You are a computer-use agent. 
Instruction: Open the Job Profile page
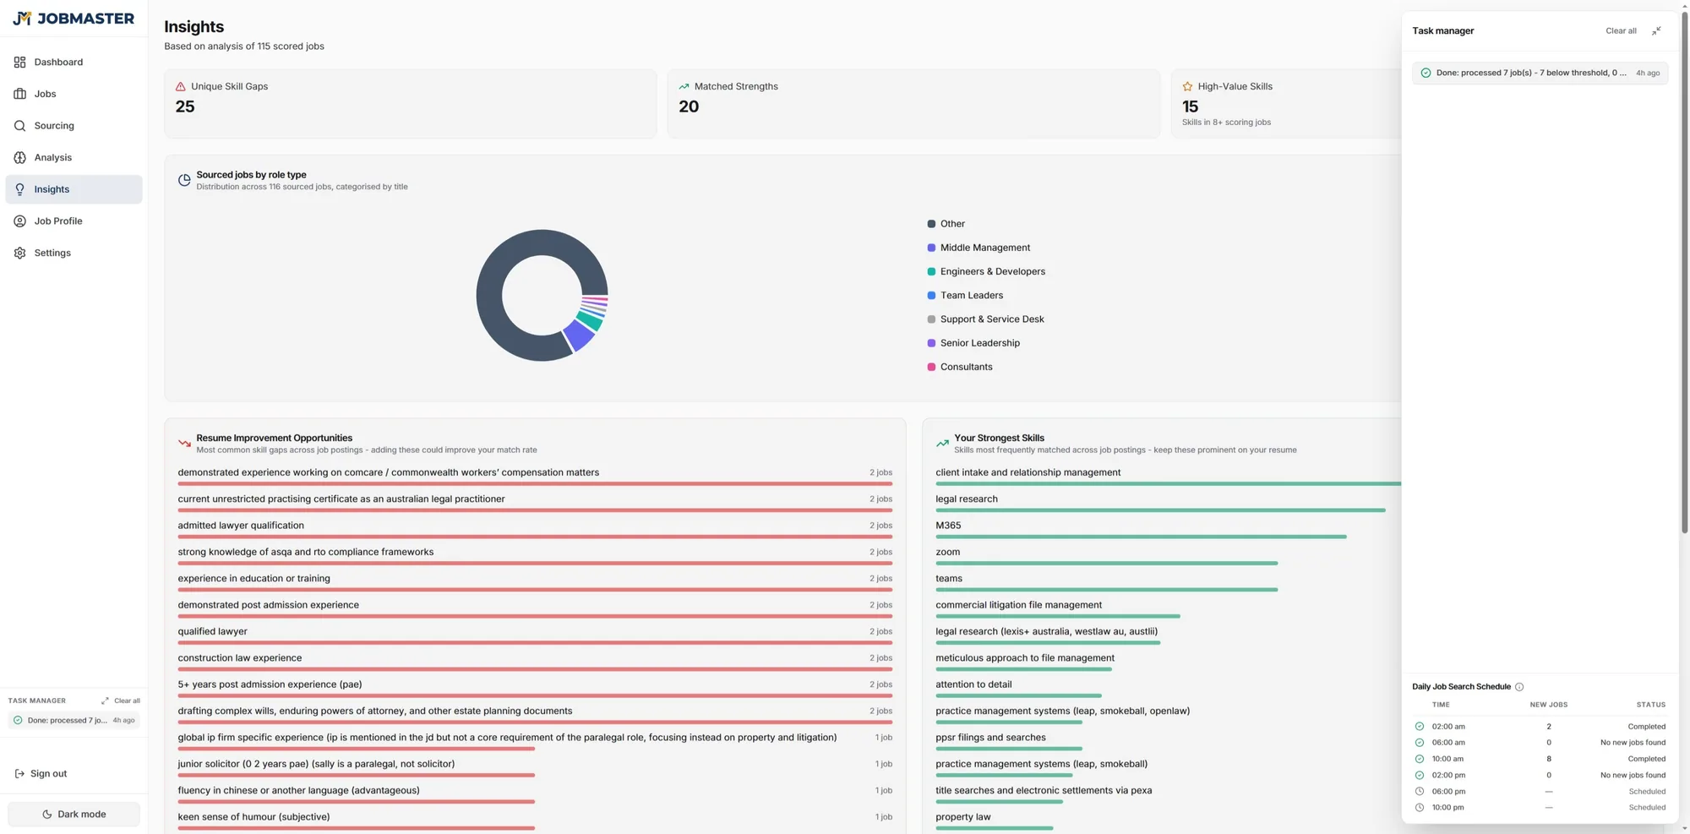(74, 221)
